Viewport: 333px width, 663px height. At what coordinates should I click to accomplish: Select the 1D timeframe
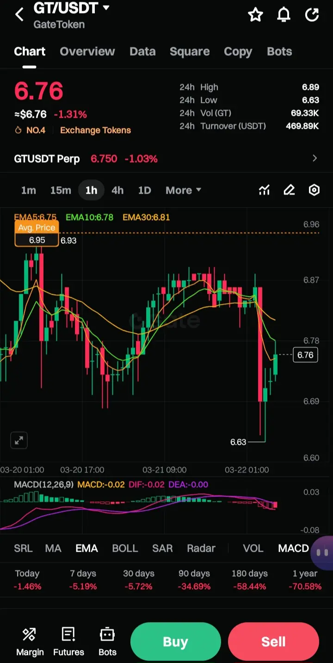pyautogui.click(x=145, y=190)
